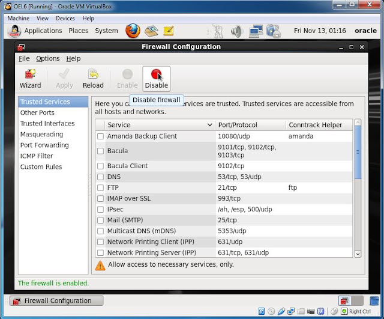Click VirtualBox mouse integration icon
Screen dimensions: 384x319
pyautogui.click(x=334, y=311)
